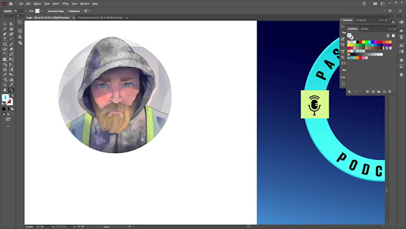Click the Preferences button
The image size is (406, 229).
(x=74, y=11)
